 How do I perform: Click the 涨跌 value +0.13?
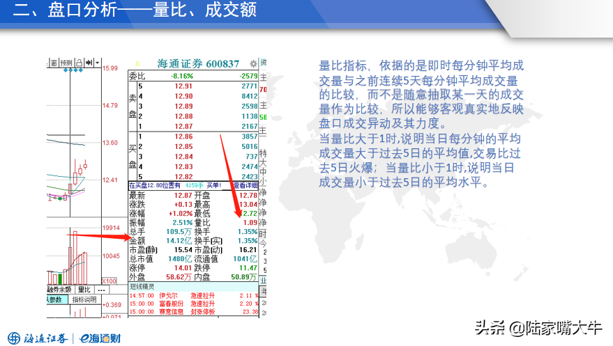click(x=183, y=205)
